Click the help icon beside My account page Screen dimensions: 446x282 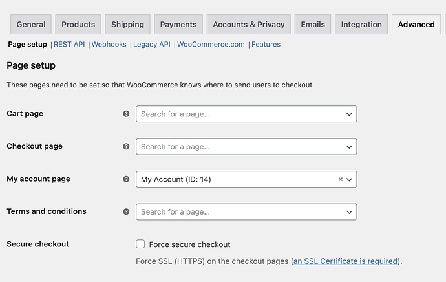(x=126, y=179)
